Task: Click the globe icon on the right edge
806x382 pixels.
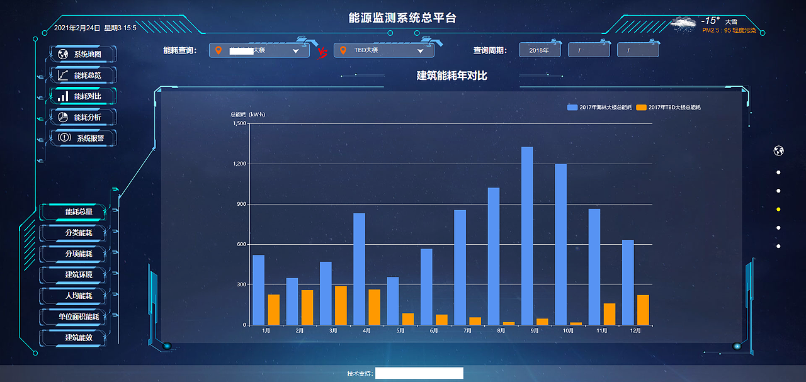Action: point(778,150)
